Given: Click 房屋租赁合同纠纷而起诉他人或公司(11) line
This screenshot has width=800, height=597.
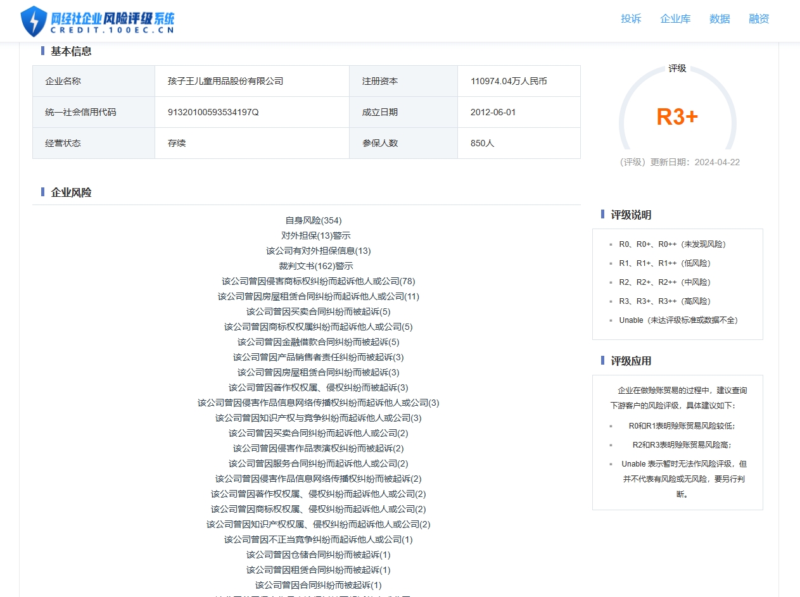Looking at the screenshot, I should point(319,296).
